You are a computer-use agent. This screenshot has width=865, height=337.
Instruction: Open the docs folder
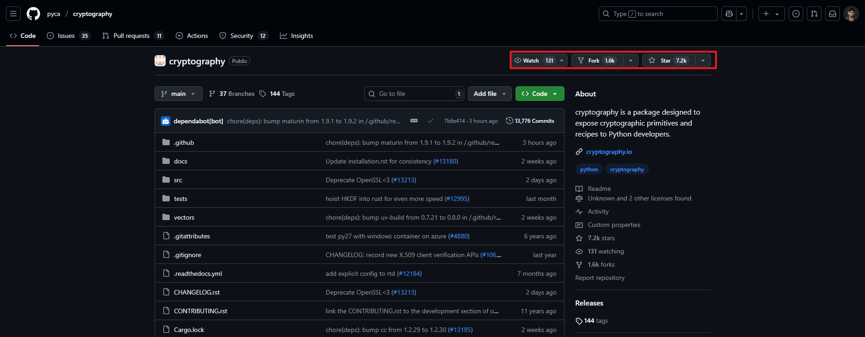click(x=181, y=161)
